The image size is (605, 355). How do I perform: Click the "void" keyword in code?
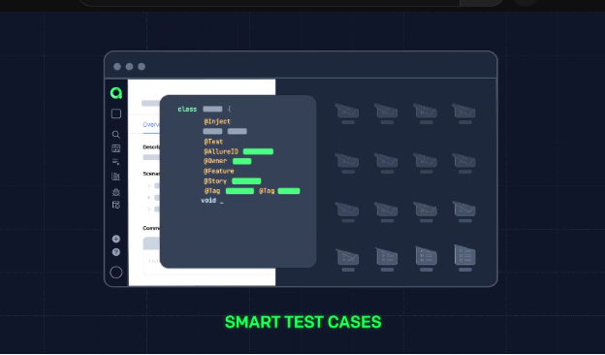coord(208,200)
